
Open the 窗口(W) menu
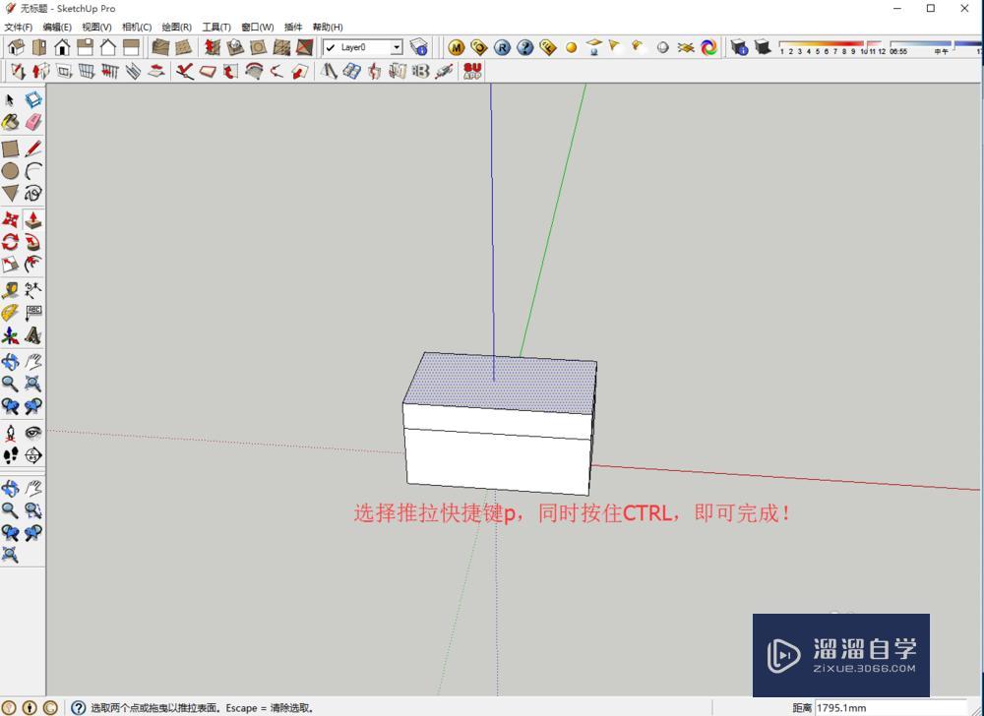[257, 27]
